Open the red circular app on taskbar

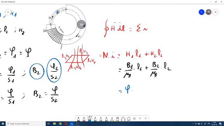pos(66,124)
